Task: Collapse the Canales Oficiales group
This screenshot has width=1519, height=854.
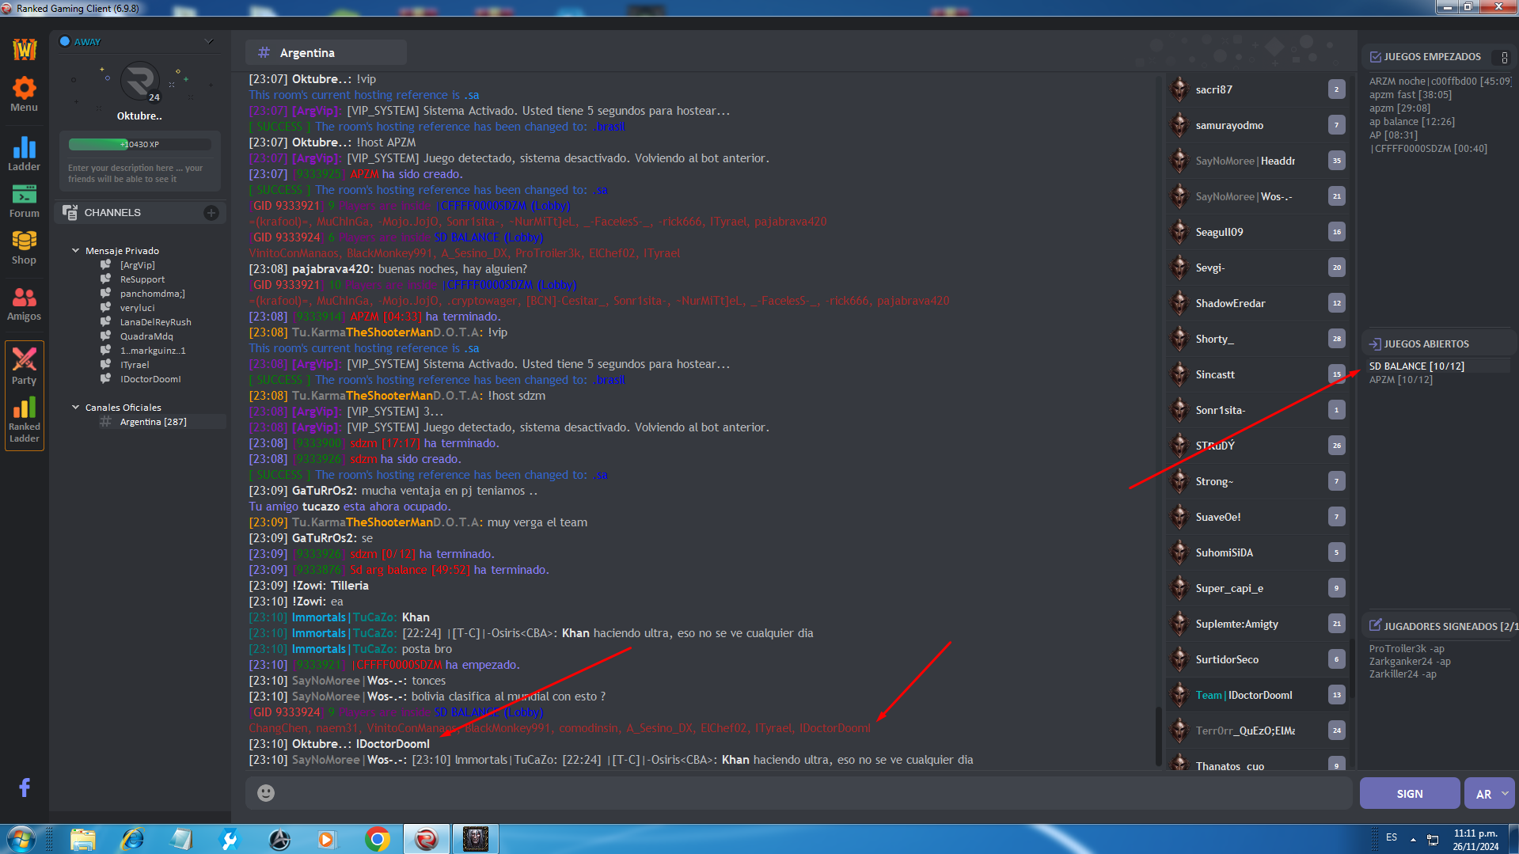Action: [76, 407]
